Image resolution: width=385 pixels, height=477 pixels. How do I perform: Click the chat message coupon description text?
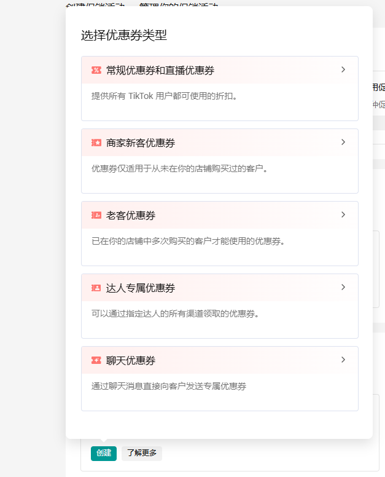[x=169, y=386]
